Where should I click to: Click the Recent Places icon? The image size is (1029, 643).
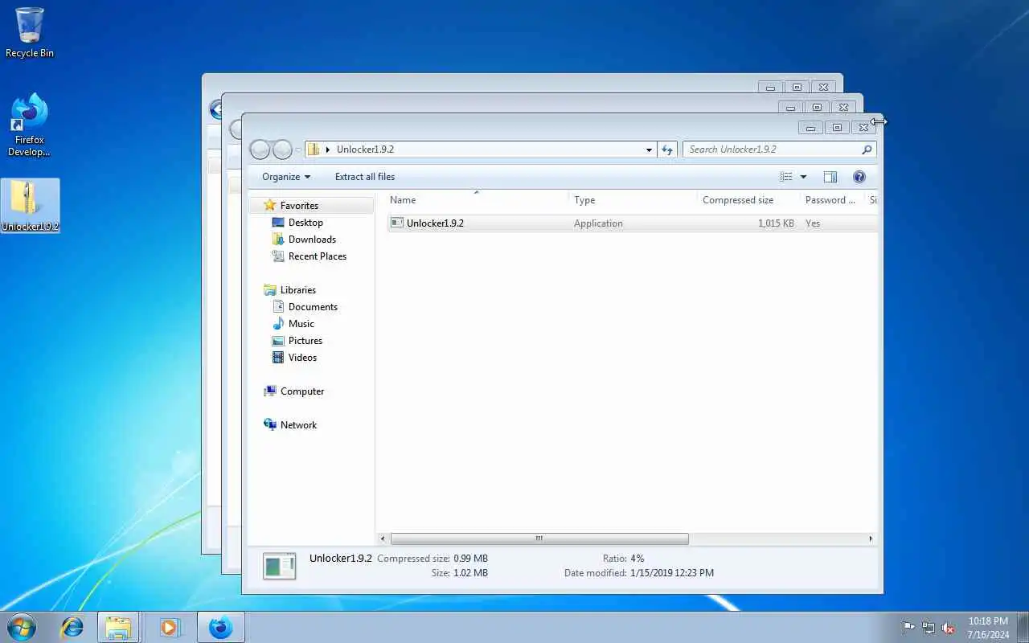(278, 256)
